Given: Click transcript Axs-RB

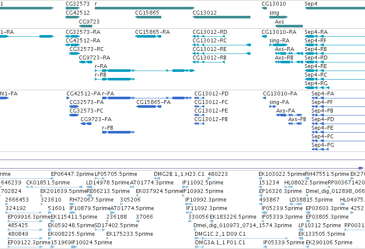Looking at the screenshot, I should (x=284, y=58).
